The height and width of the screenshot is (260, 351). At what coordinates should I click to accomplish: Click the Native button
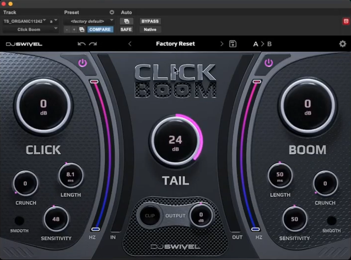pyautogui.click(x=150, y=30)
